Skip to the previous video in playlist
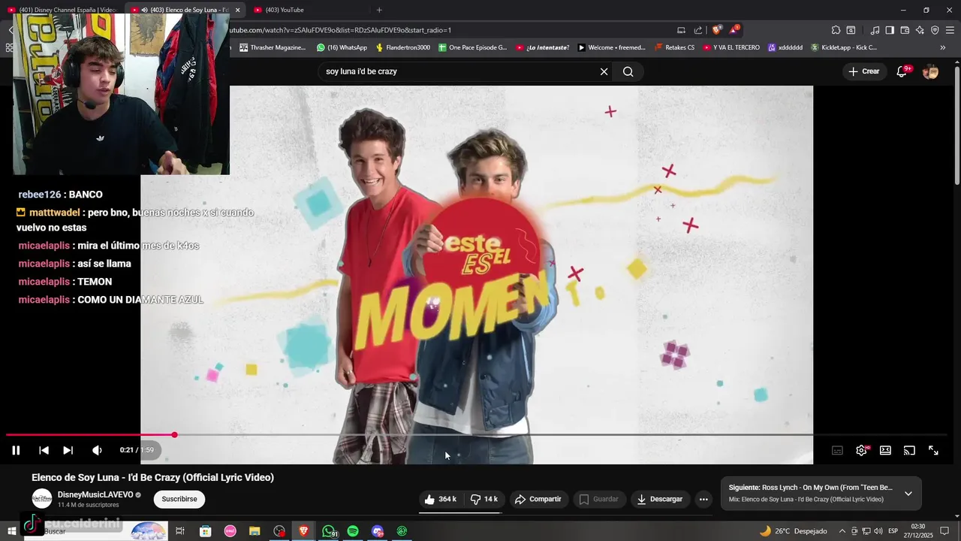This screenshot has height=541, width=961. pyautogui.click(x=44, y=450)
